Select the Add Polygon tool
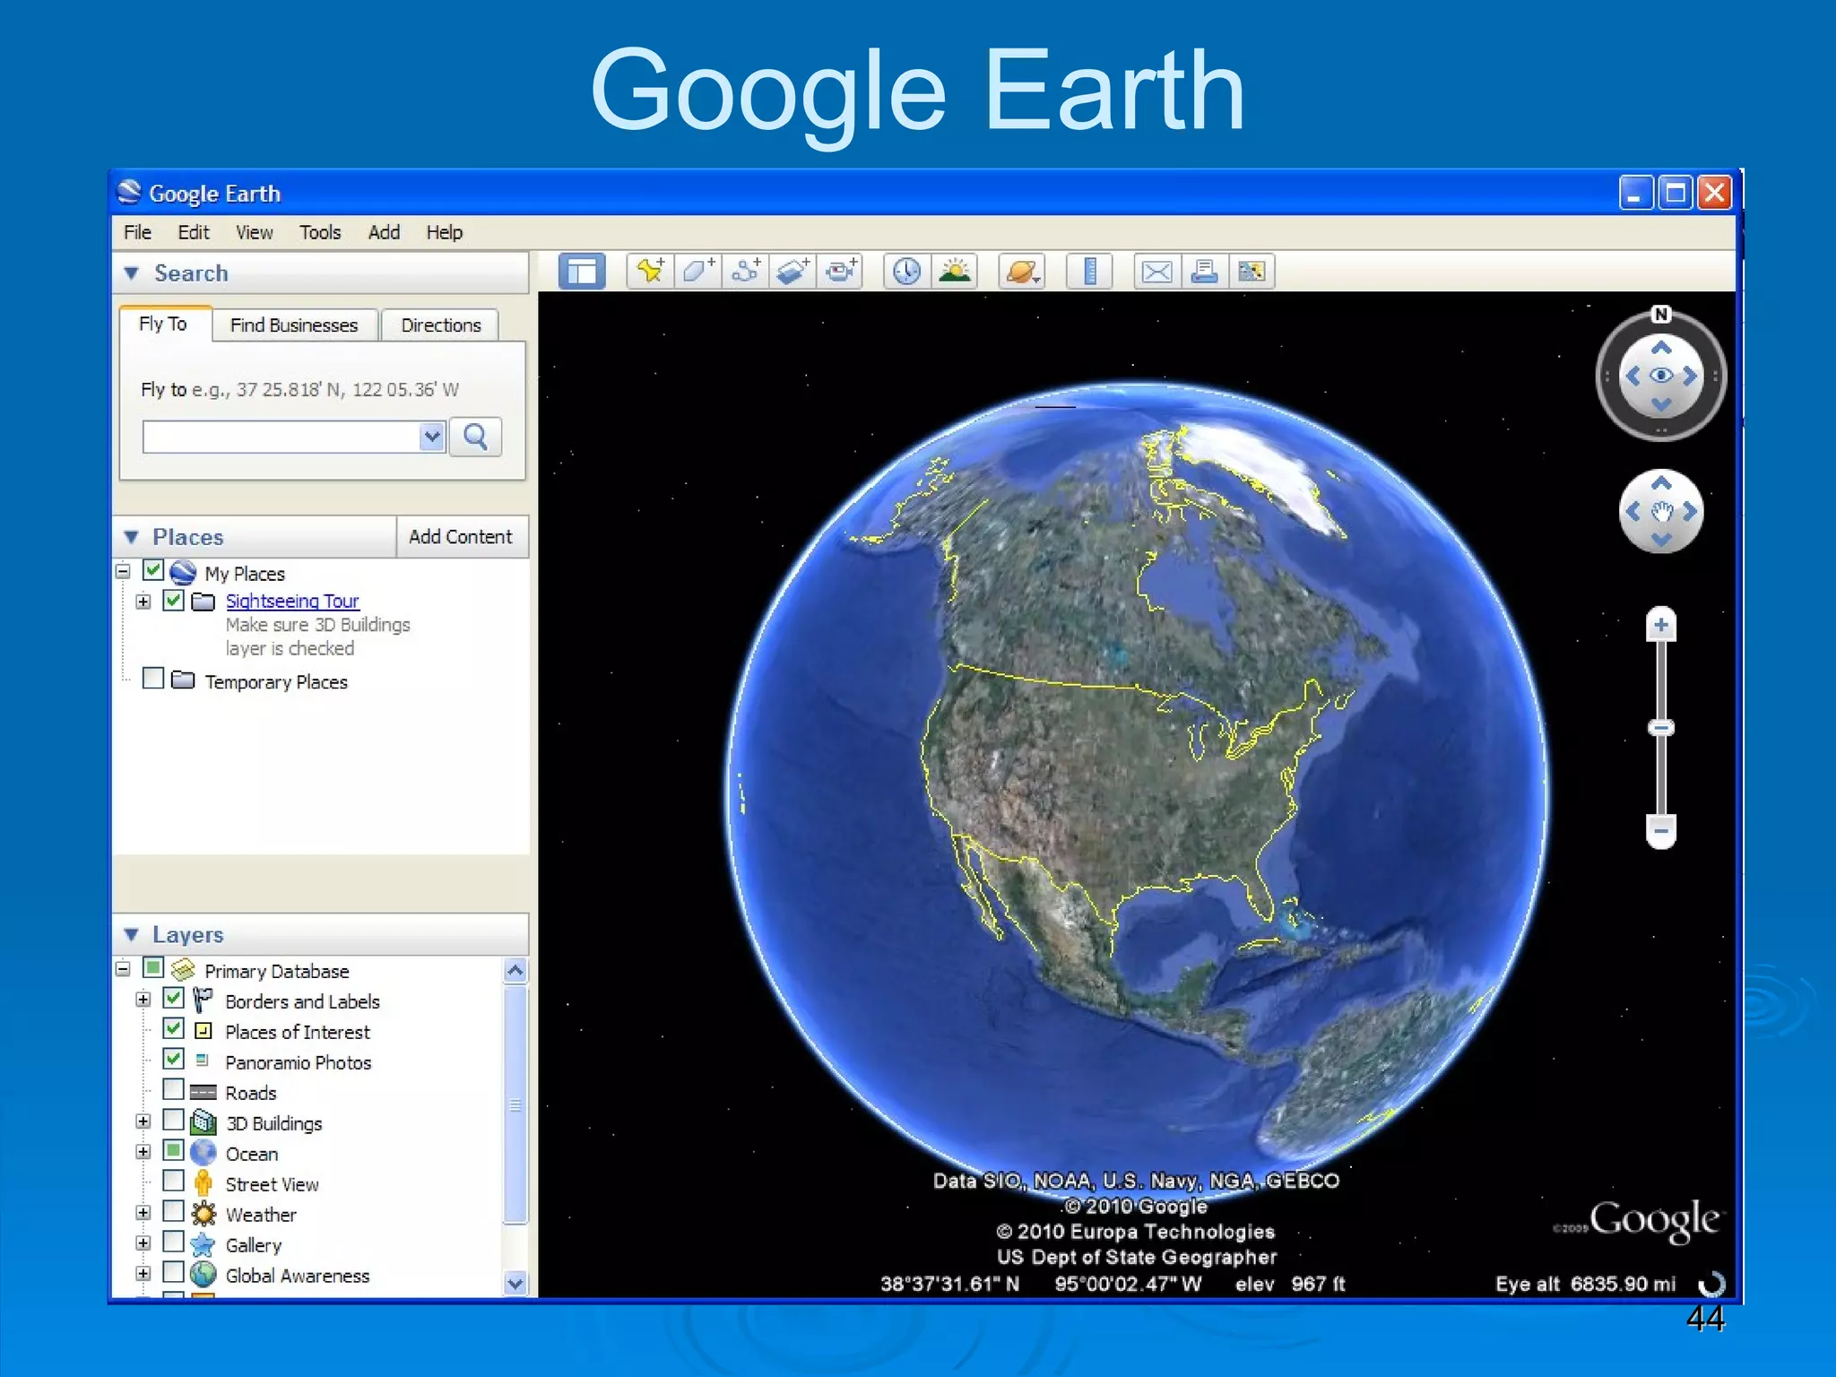 (697, 271)
